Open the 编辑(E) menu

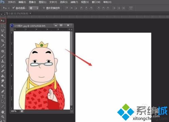(22, 2)
